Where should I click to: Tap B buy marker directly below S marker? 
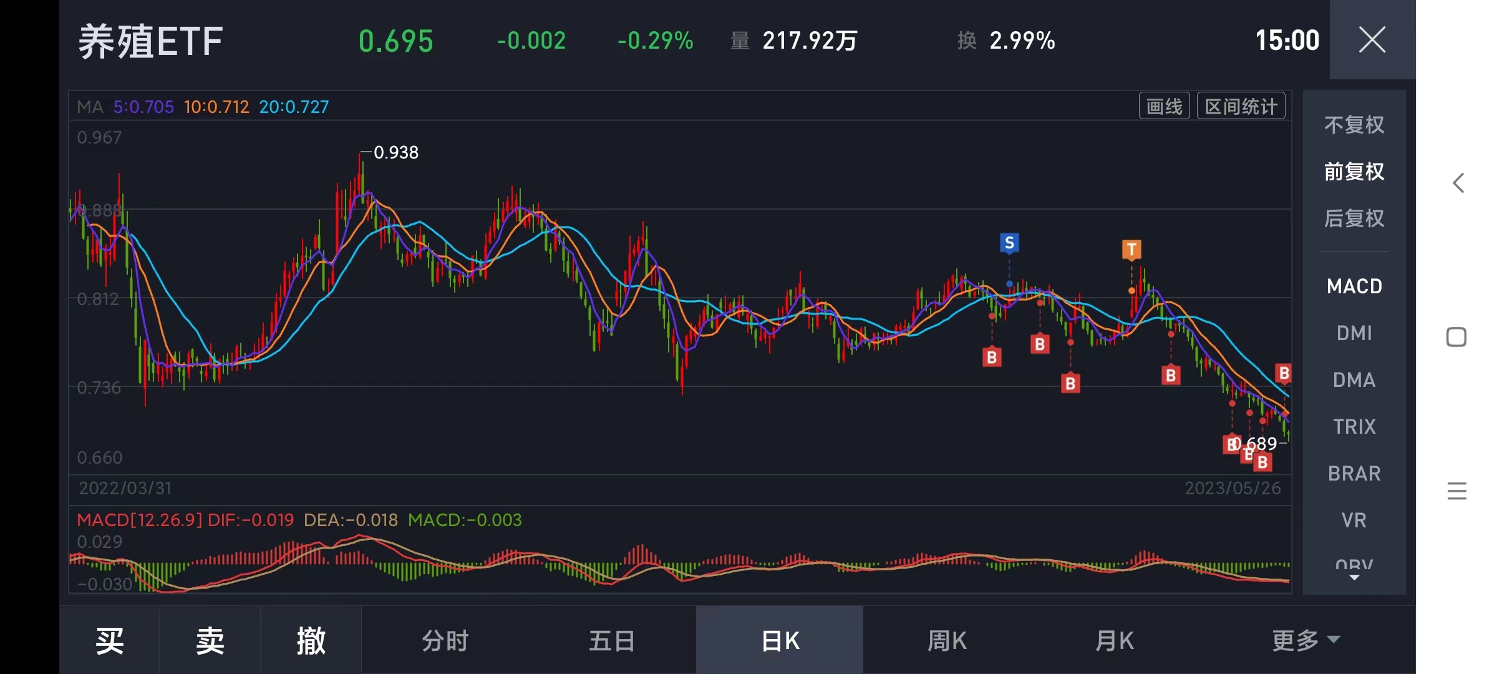992,357
